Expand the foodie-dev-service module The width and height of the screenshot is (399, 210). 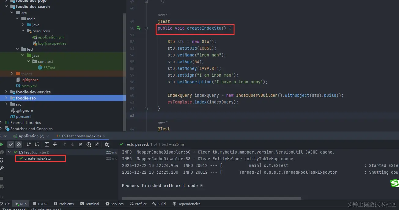coord(6,92)
